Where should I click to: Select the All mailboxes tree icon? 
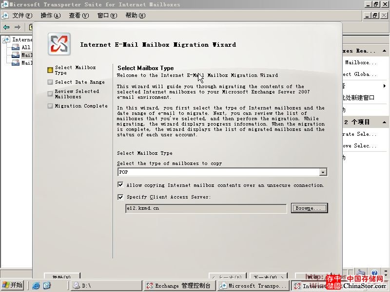16,47
